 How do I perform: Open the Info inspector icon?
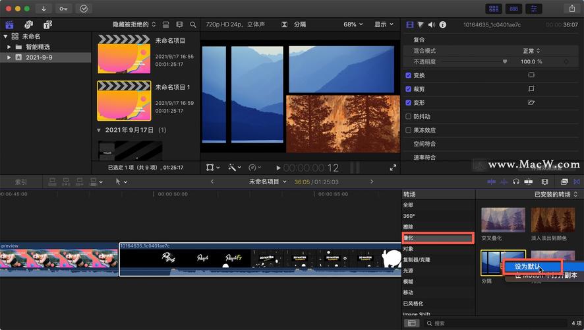point(442,24)
